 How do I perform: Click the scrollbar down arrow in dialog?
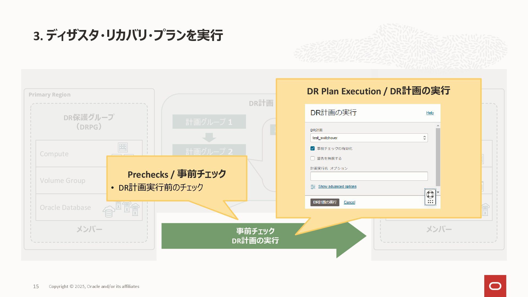[x=438, y=192]
